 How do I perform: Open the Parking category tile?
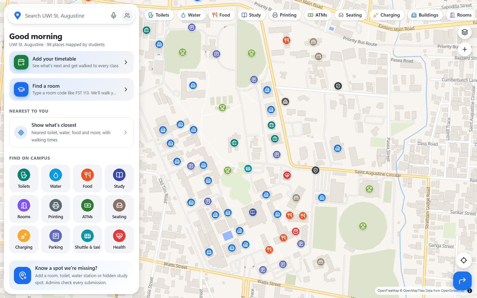click(56, 239)
